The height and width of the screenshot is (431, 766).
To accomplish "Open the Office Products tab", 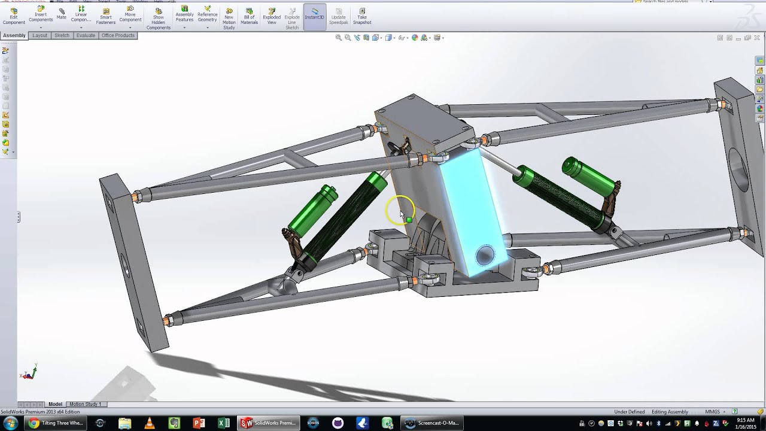I will (118, 35).
